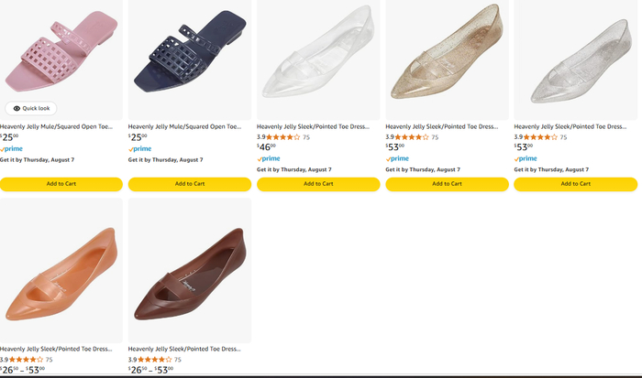The image size is (642, 378).
Task: Open the navy mule product title link
Action: [183, 126]
